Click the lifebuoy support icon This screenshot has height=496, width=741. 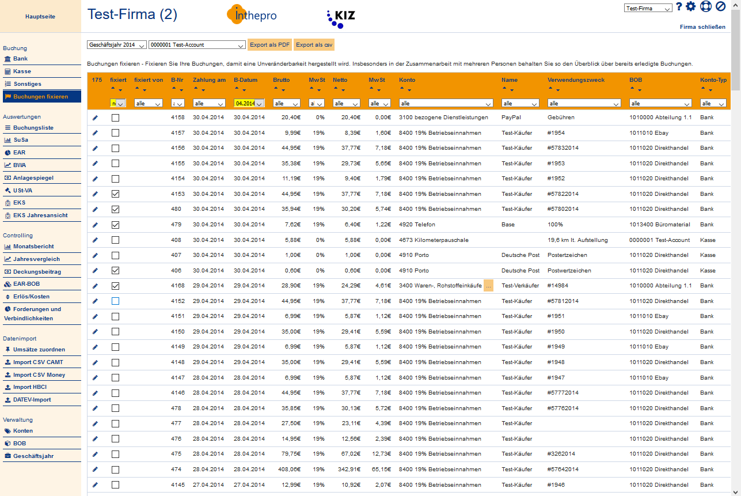pyautogui.click(x=706, y=7)
